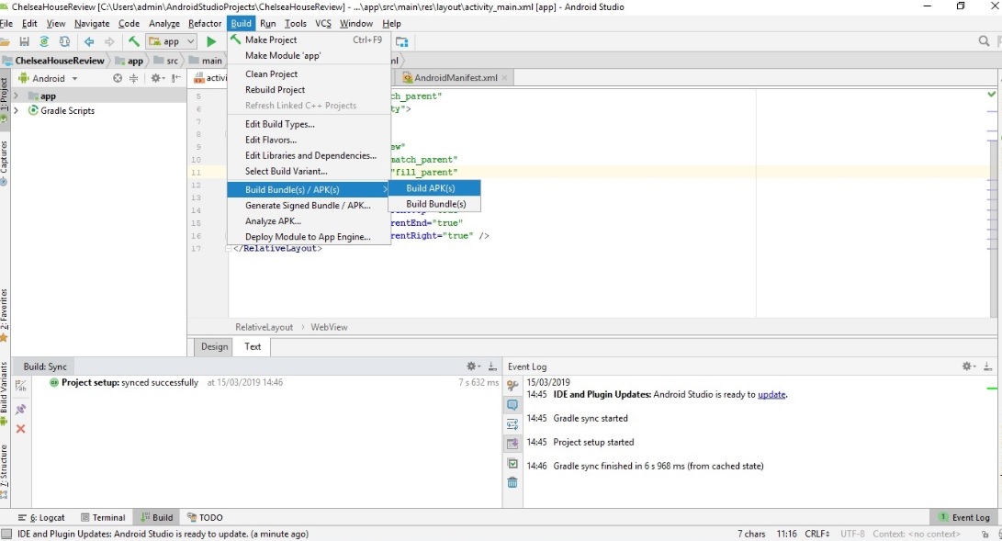Viewport: 1002px width, 541px height.
Task: Click the Back navigation arrow in the toolbar
Action: tap(89, 41)
